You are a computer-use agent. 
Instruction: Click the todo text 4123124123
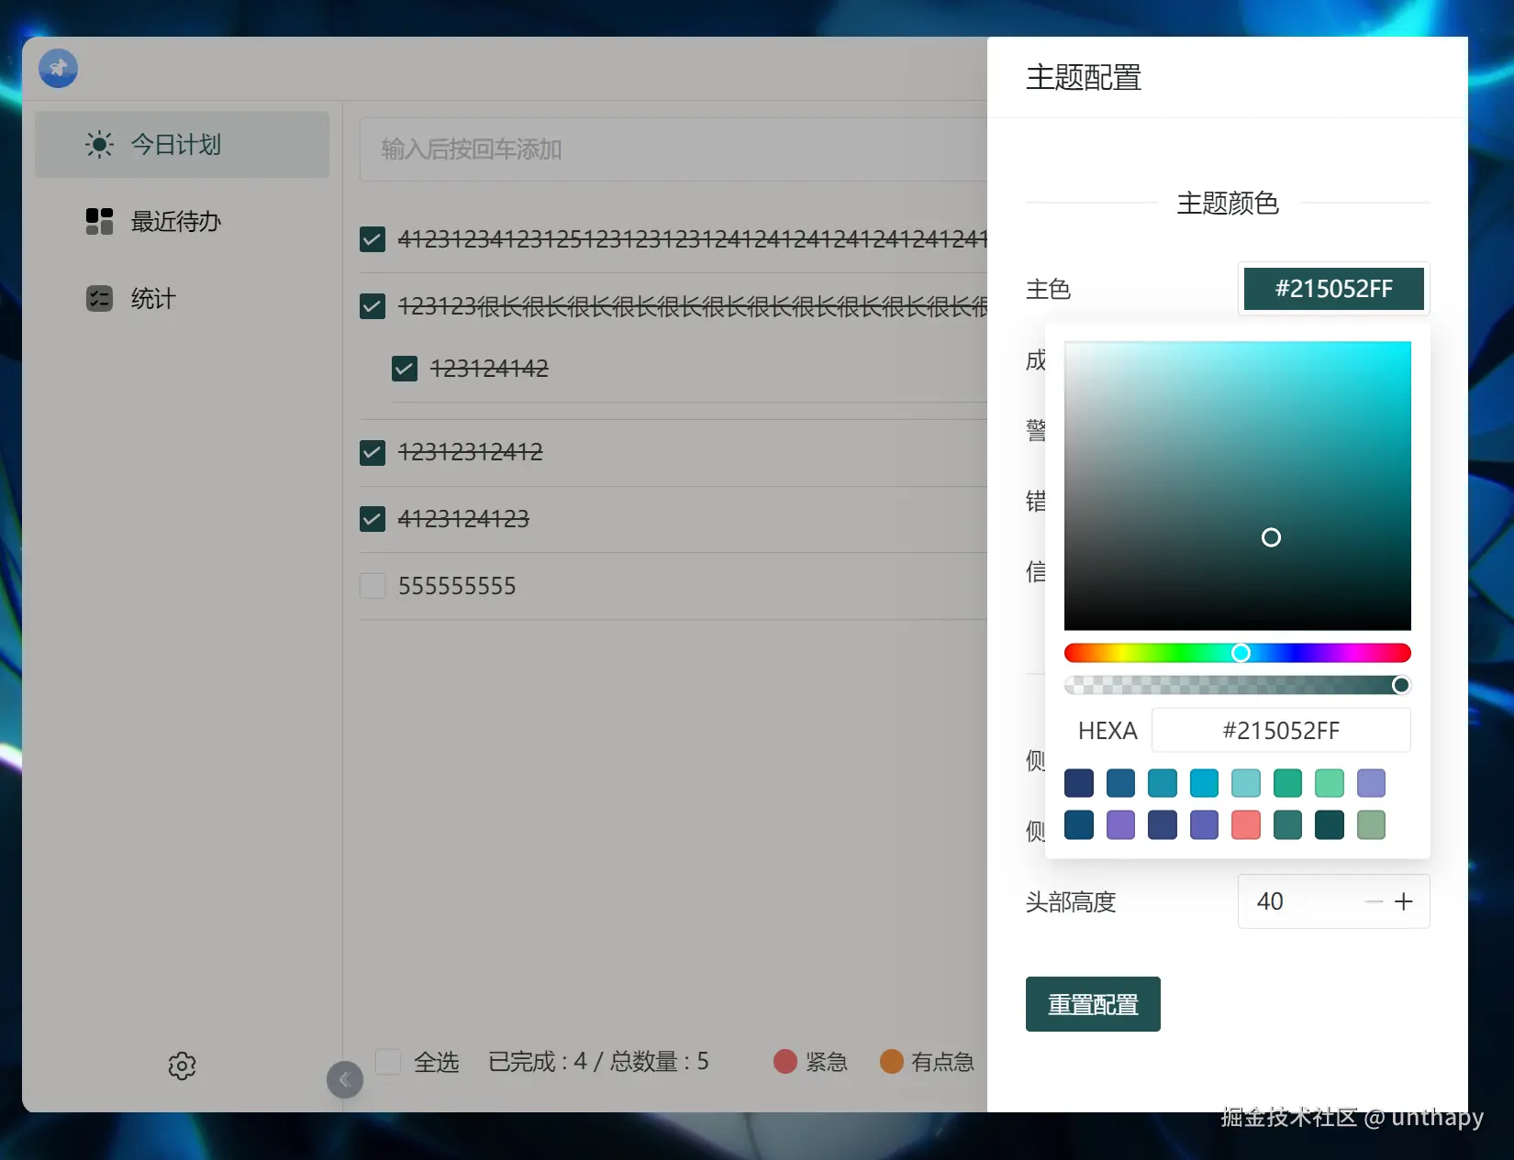click(463, 519)
